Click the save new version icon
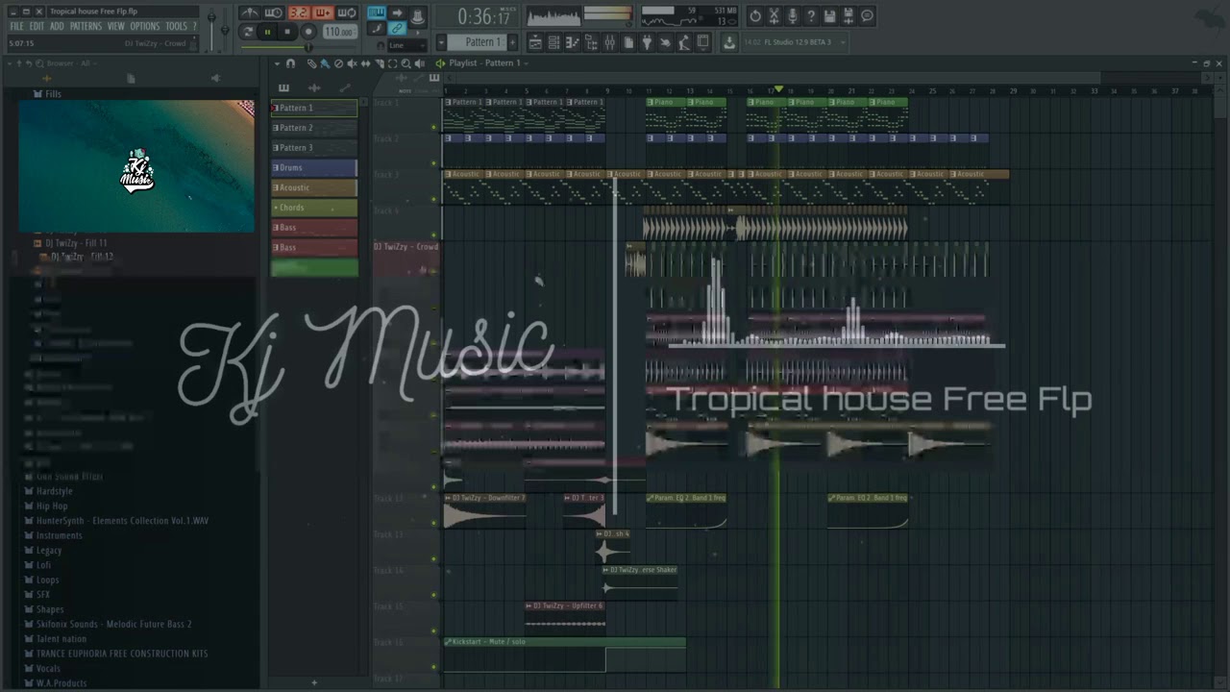This screenshot has height=692, width=1230. pyautogui.click(x=849, y=15)
